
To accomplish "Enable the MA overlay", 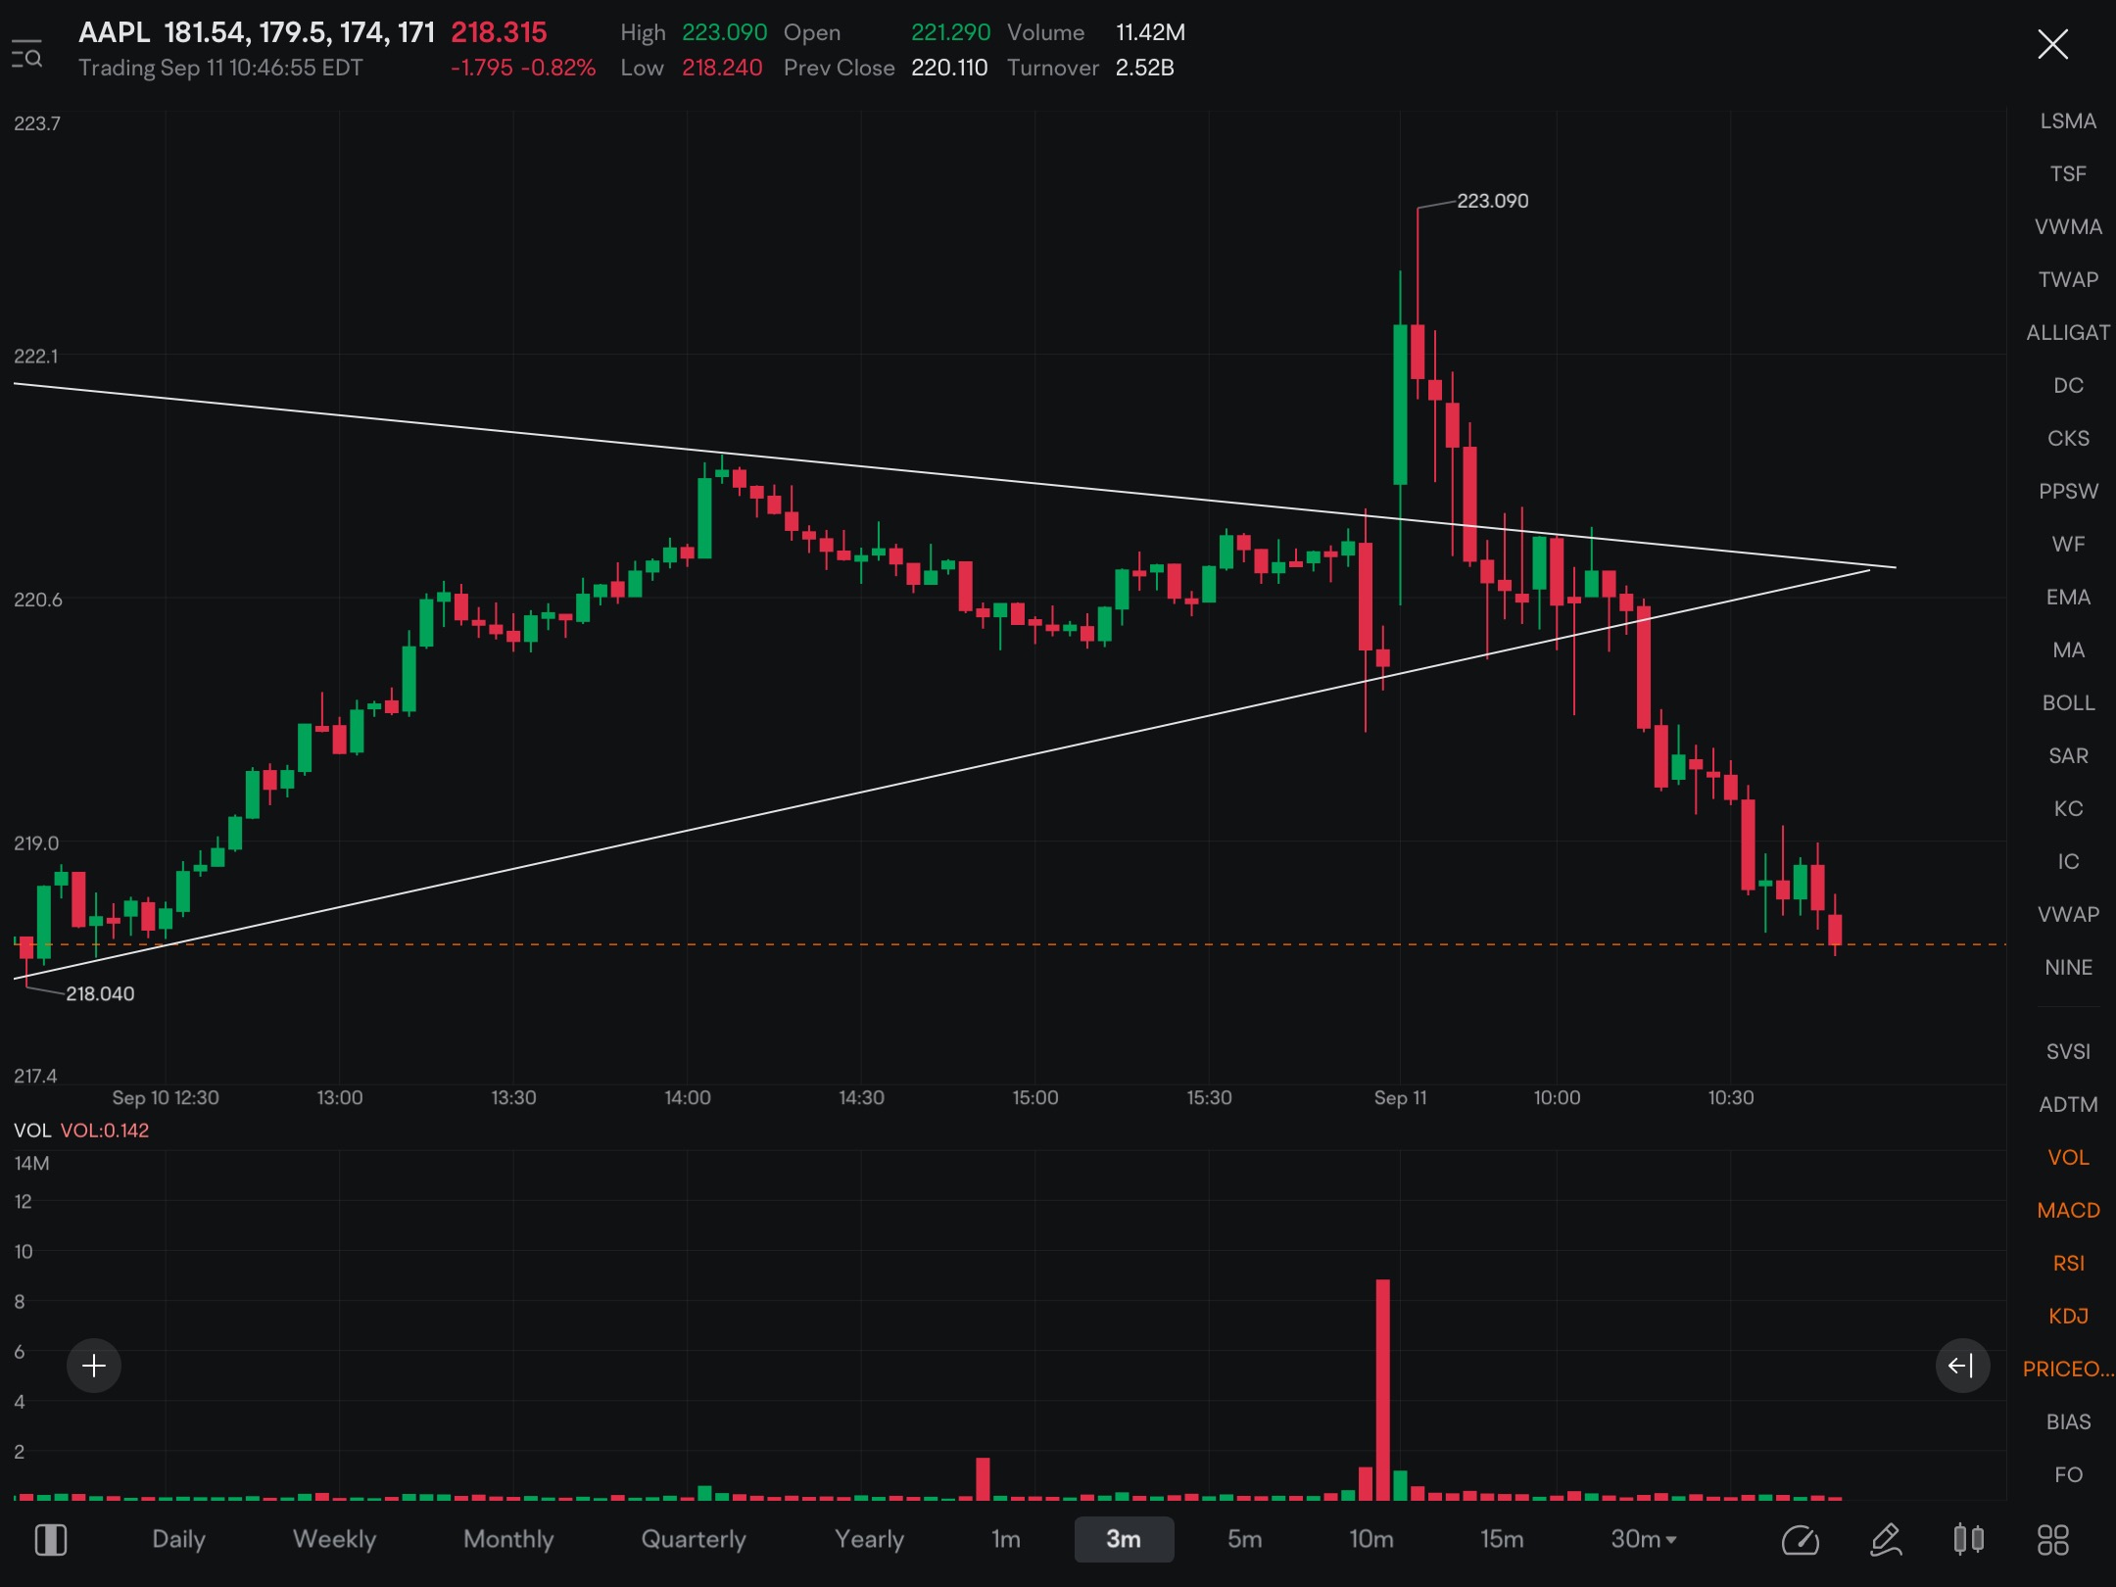I will [x=2068, y=649].
